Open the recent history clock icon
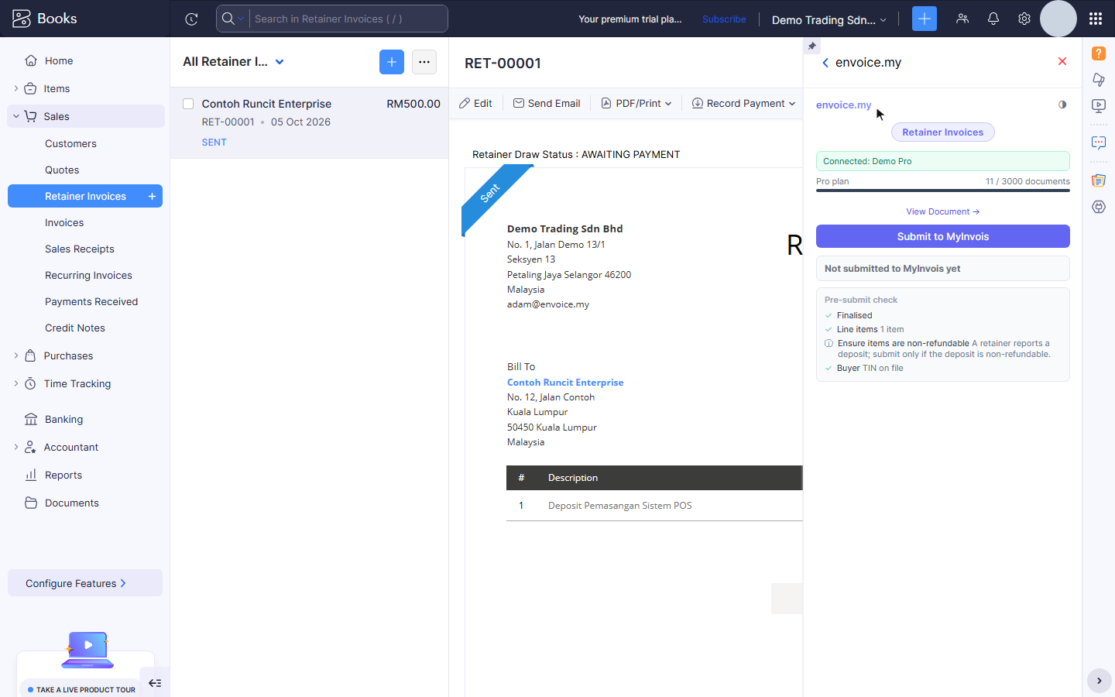The width and height of the screenshot is (1115, 697). coord(191,19)
